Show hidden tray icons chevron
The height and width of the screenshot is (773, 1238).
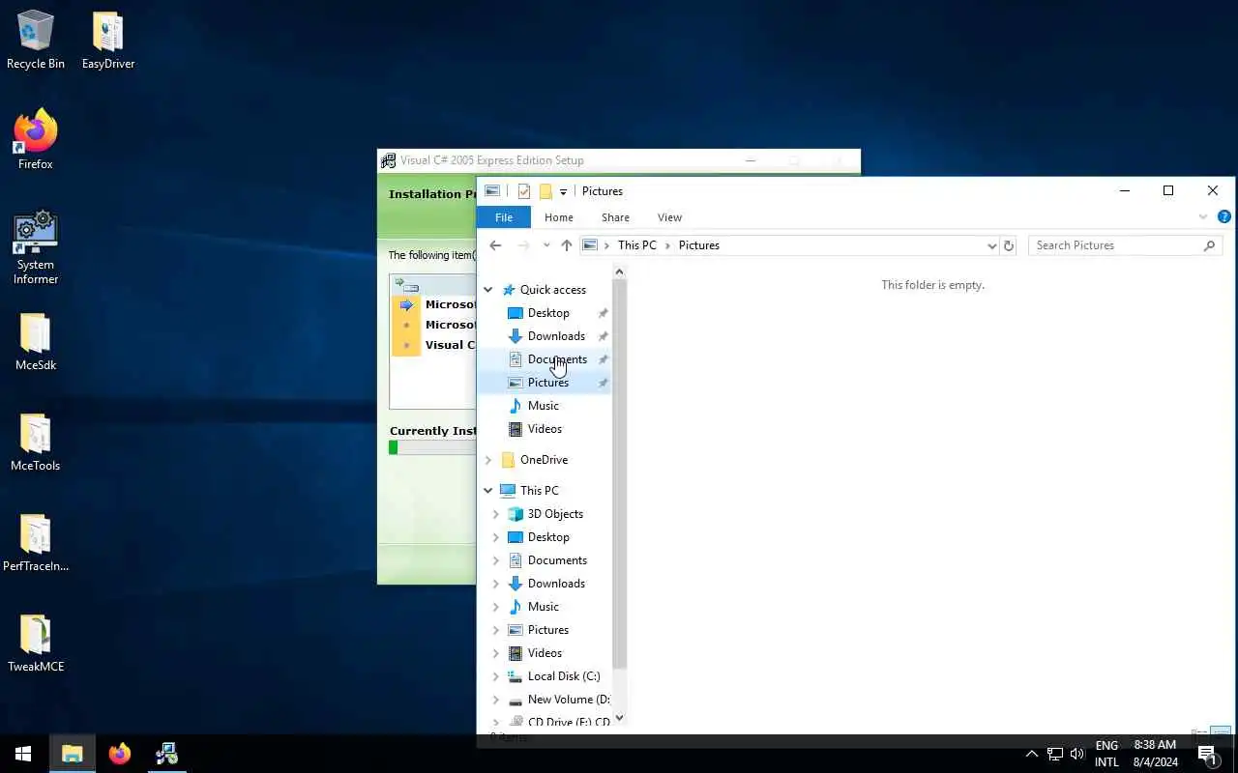[1031, 754]
